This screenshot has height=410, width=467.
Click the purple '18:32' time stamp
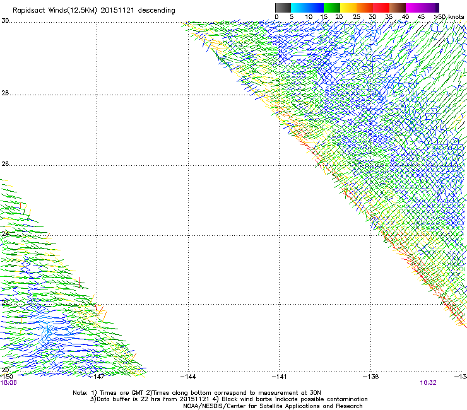tap(428, 383)
